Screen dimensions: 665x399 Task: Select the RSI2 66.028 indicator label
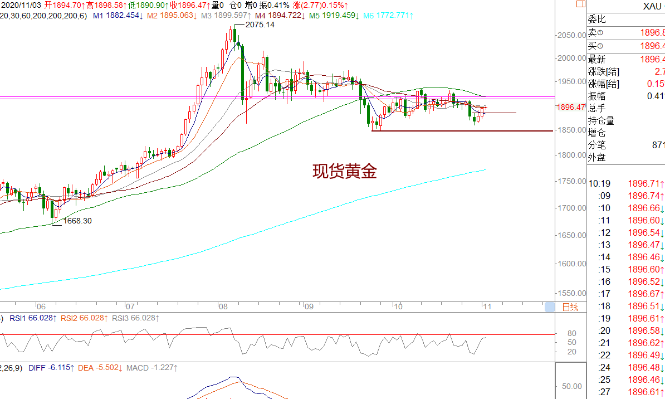[x=84, y=318]
